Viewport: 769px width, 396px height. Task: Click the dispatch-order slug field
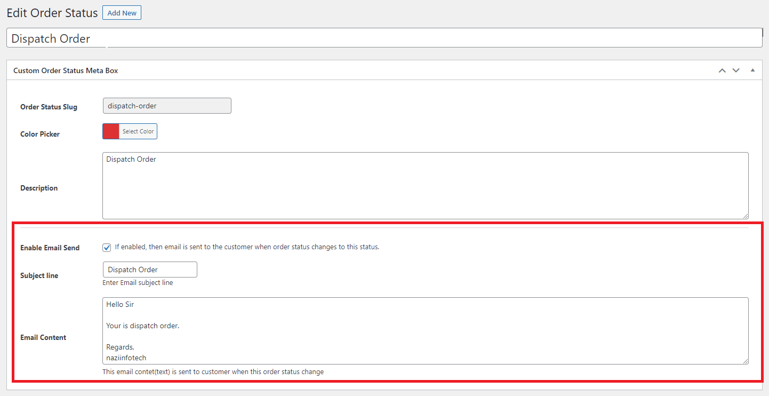[x=167, y=106]
